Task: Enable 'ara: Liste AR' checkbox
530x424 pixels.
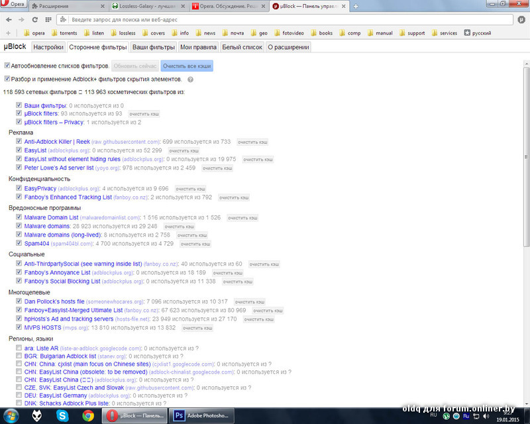Action: tap(19, 348)
